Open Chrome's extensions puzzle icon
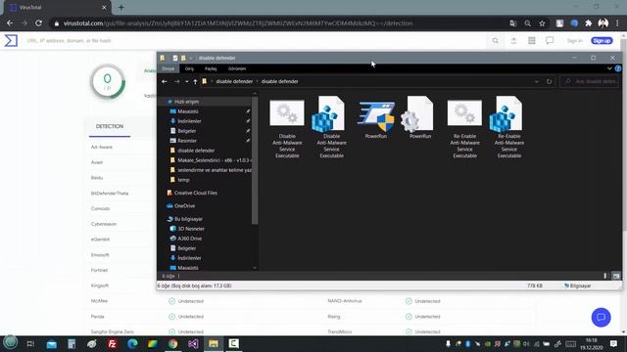627x352 pixels. [588, 23]
